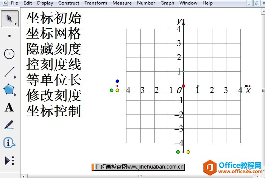265x178 pixels.
Task: Click the 坐标控制 action button
Action: point(54,111)
